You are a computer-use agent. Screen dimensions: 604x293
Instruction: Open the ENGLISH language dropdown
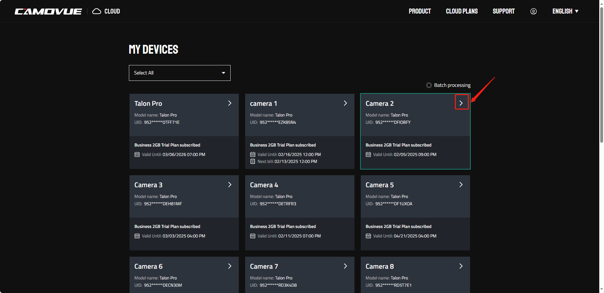pos(565,11)
